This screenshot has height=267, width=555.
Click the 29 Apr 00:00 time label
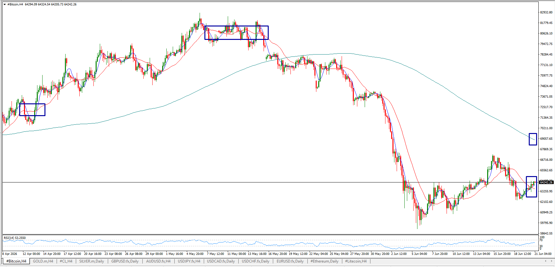tap(154, 254)
